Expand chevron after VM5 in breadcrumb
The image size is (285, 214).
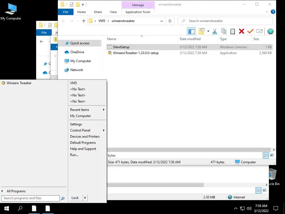pyautogui.click(x=108, y=21)
